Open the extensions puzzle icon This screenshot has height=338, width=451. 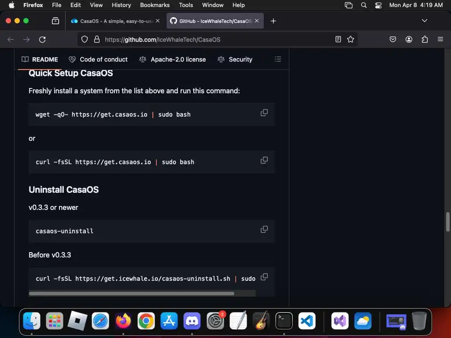(x=425, y=39)
